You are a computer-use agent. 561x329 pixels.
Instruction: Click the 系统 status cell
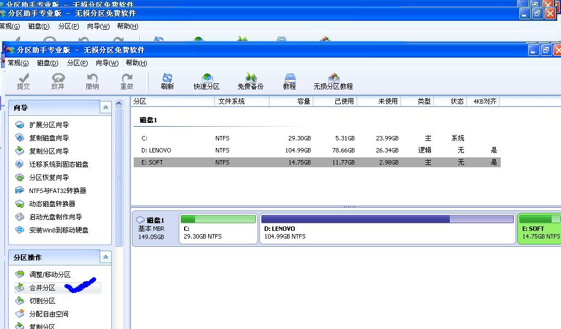(x=457, y=138)
